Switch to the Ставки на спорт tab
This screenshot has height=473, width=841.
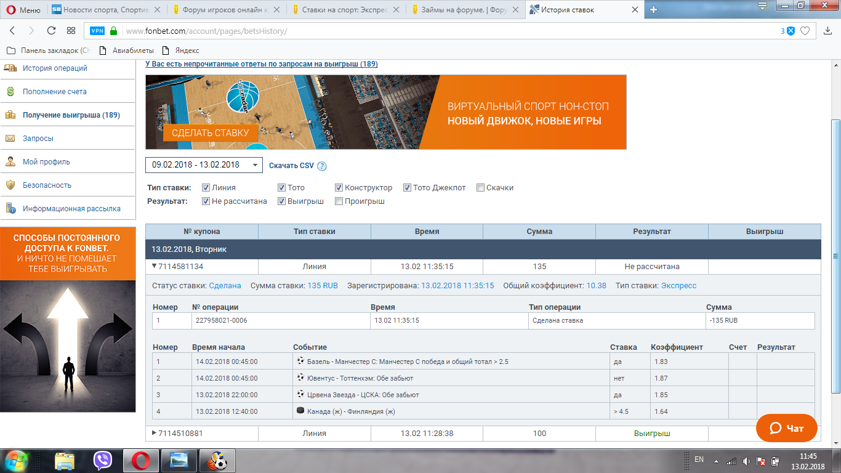pyautogui.click(x=347, y=10)
